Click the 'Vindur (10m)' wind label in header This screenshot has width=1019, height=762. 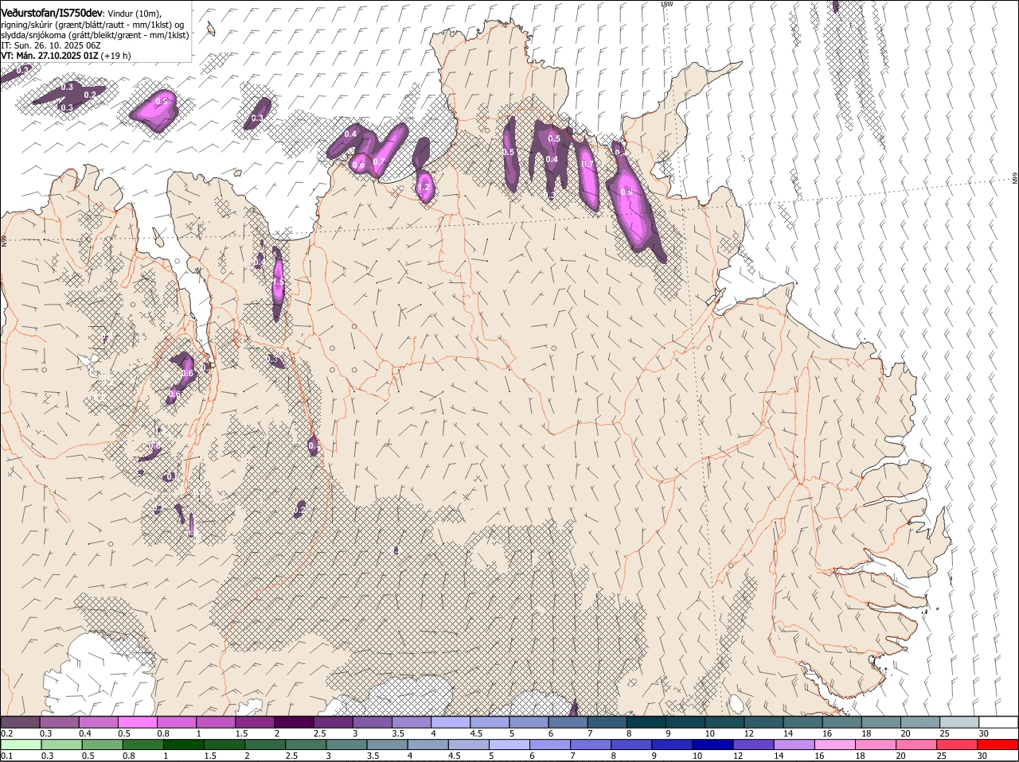pyautogui.click(x=135, y=14)
